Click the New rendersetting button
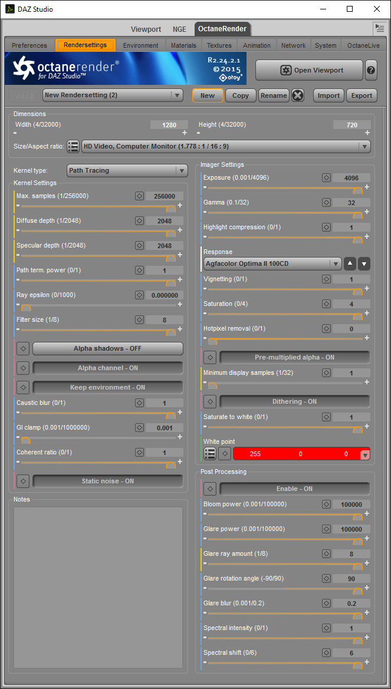The image size is (391, 689). tap(208, 95)
